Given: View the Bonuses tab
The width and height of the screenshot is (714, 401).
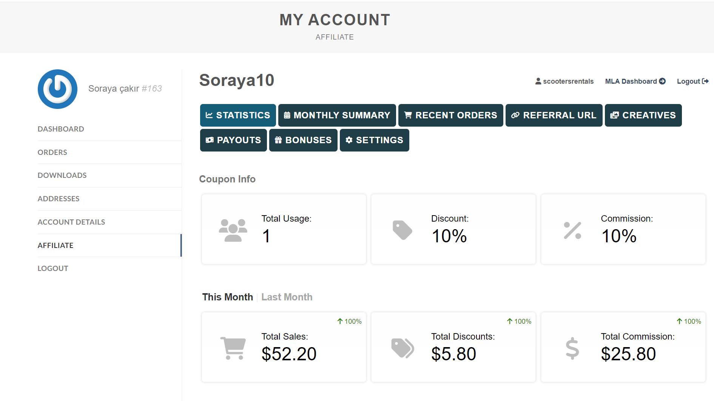Looking at the screenshot, I should click(303, 140).
